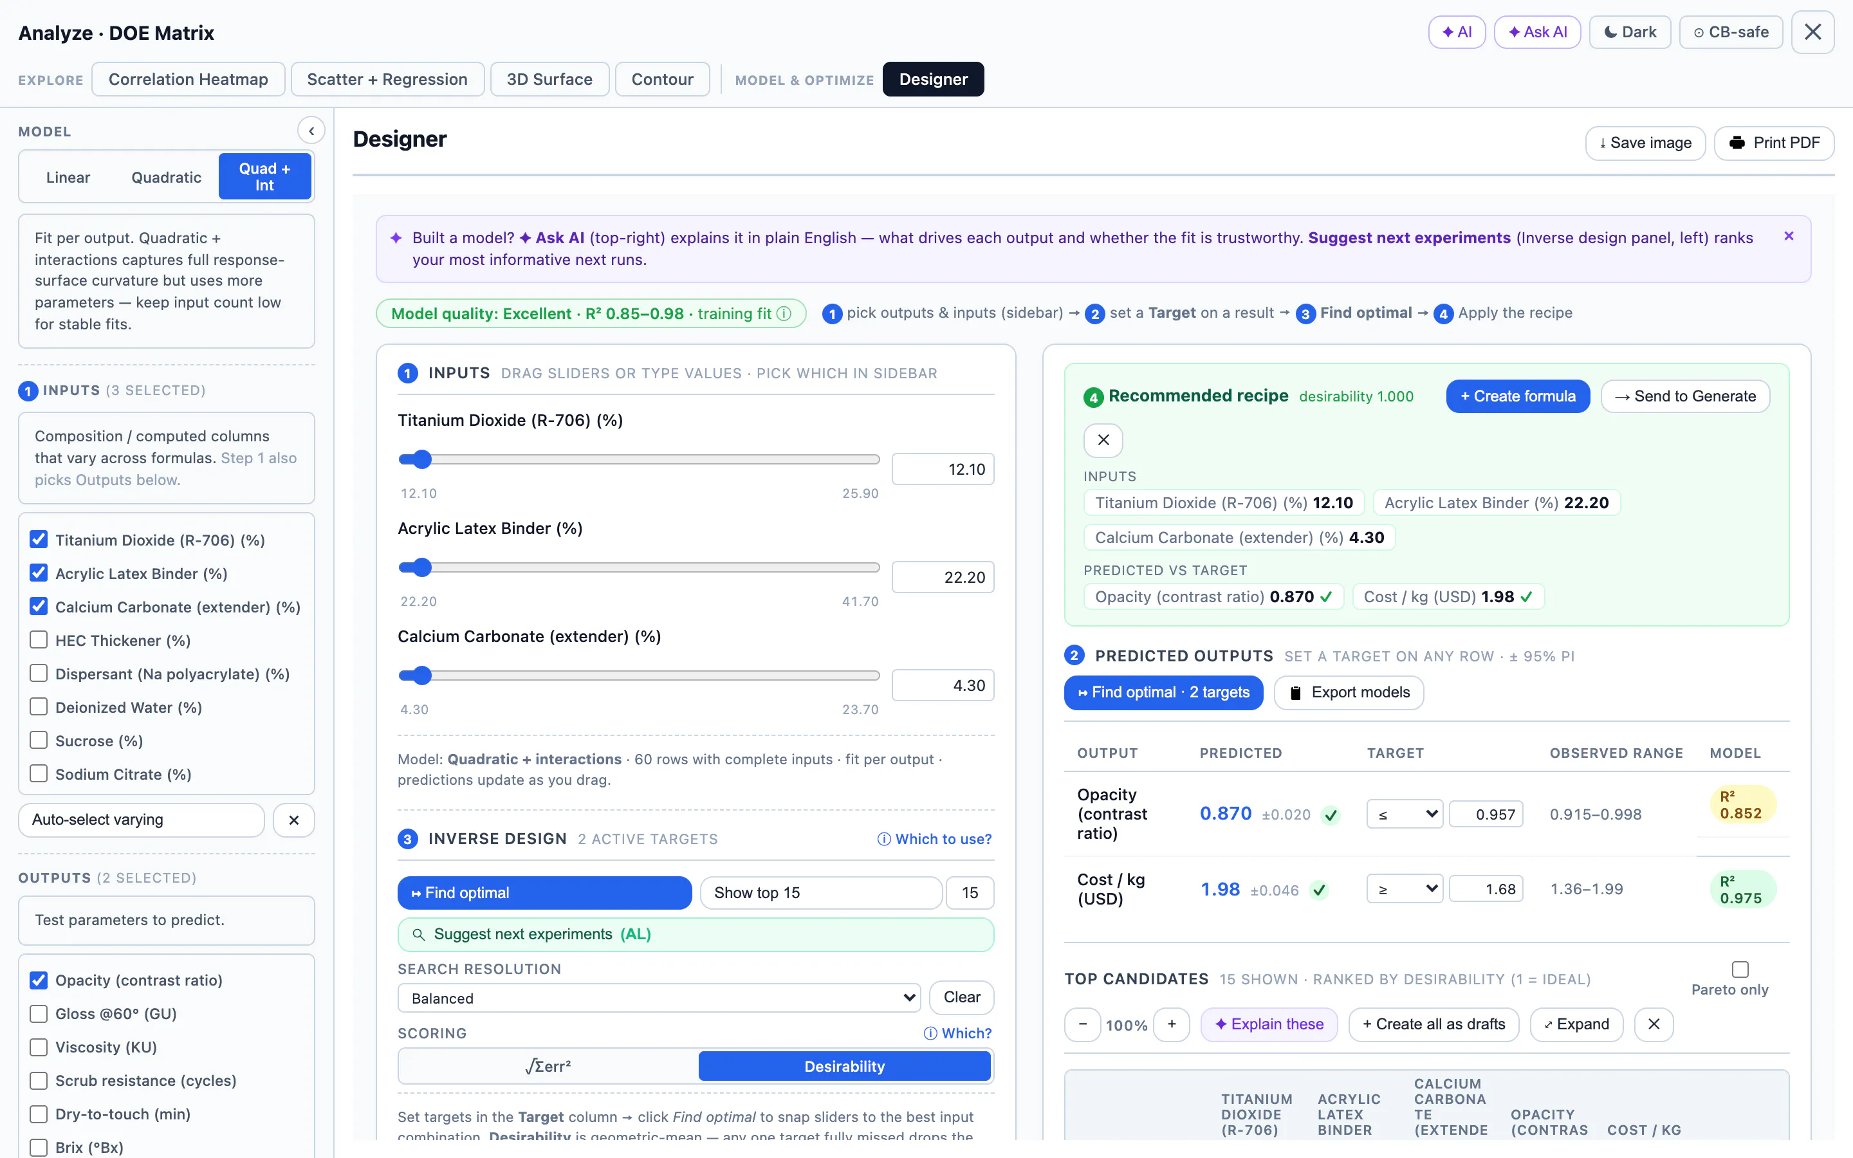Viewport: 1853px width, 1158px height.
Task: Zoom in the candidates table
Action: (1171, 1024)
